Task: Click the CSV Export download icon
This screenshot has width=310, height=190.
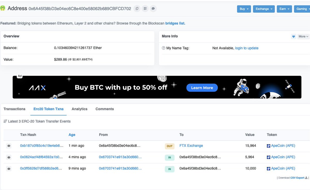Action: tap(306, 178)
